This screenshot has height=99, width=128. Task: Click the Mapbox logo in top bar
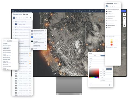pos(13,11)
